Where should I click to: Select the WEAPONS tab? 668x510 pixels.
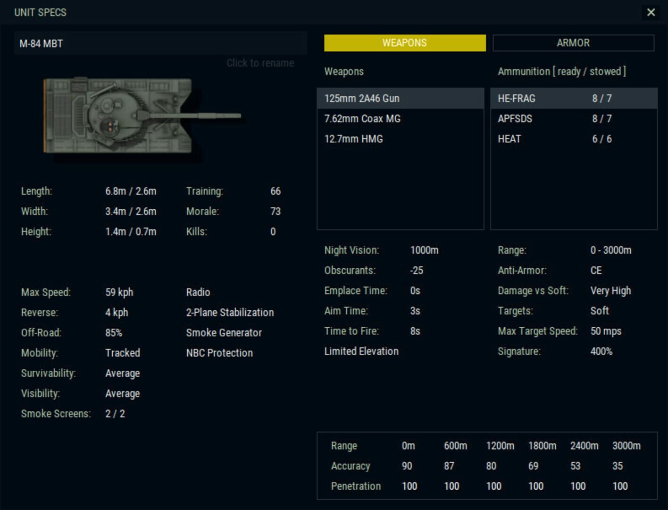click(404, 43)
